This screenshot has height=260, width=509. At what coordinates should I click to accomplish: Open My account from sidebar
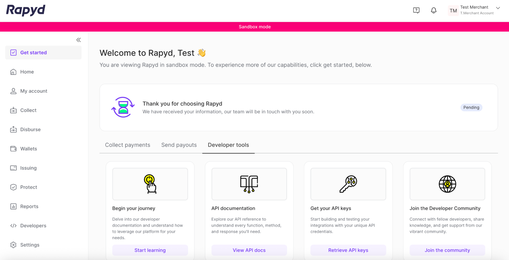(x=34, y=91)
